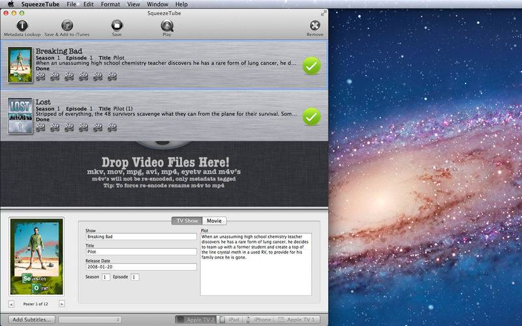Open the Format menu
The width and height of the screenshot is (522, 326).
coord(110,5)
